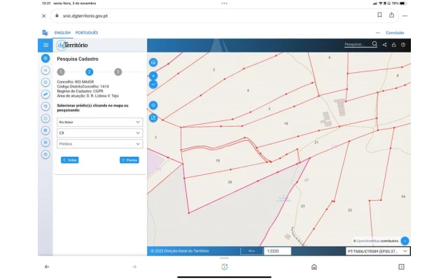Click the Voltar button
Viewport: 448px width, 280px height.
pyautogui.click(x=70, y=160)
